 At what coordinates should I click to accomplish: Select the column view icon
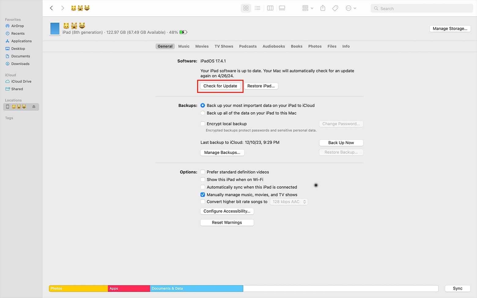270,8
